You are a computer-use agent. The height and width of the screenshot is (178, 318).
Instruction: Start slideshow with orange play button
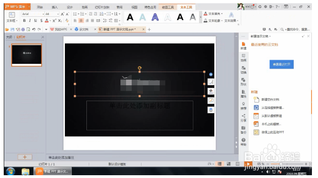click(248, 164)
